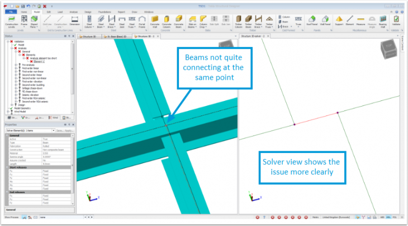Screen dimensions: 408x226
Task: Collapse the Start releases property group
Action: (x=6, y=167)
